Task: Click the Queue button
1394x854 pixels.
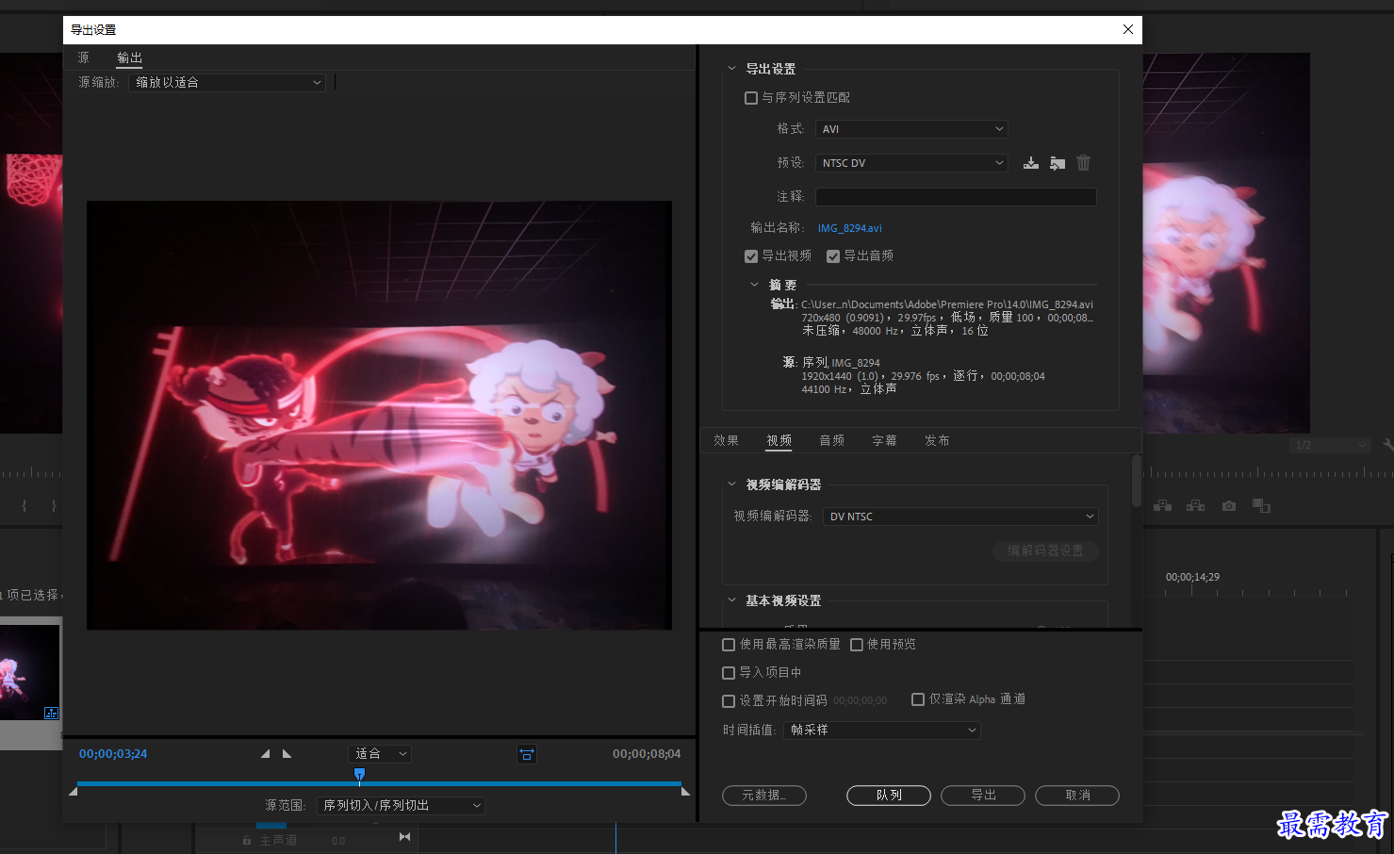Action: [x=889, y=796]
